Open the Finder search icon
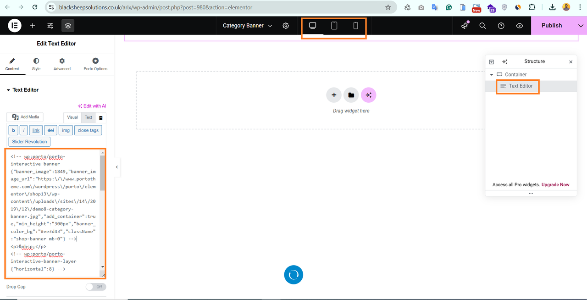The width and height of the screenshot is (587, 300). pyautogui.click(x=482, y=26)
